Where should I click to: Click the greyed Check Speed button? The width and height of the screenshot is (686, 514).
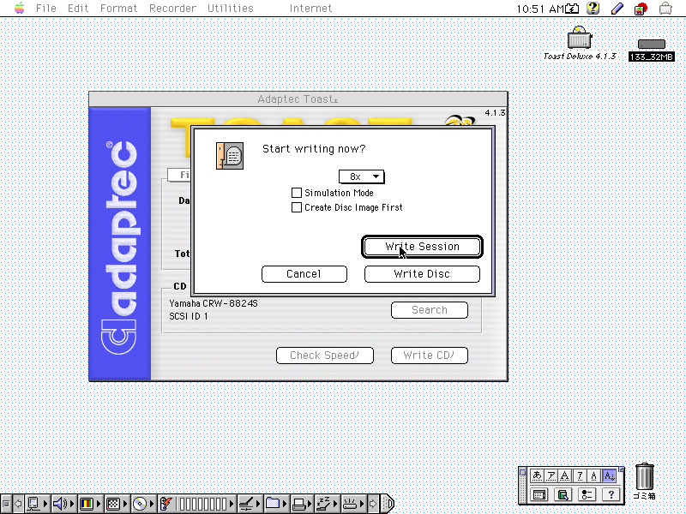tap(325, 356)
